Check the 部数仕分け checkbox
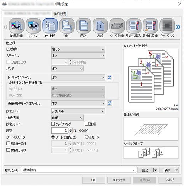 [x=8, y=144]
